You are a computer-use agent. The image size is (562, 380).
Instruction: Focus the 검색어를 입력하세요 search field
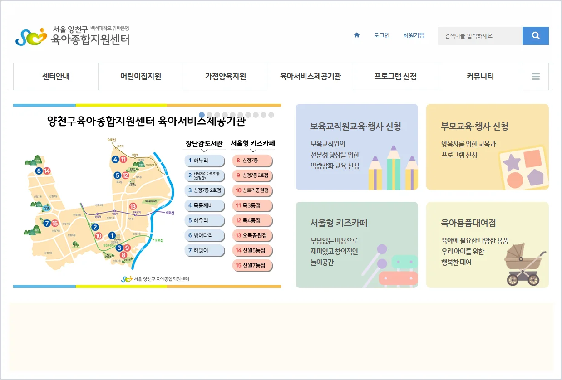tap(480, 36)
